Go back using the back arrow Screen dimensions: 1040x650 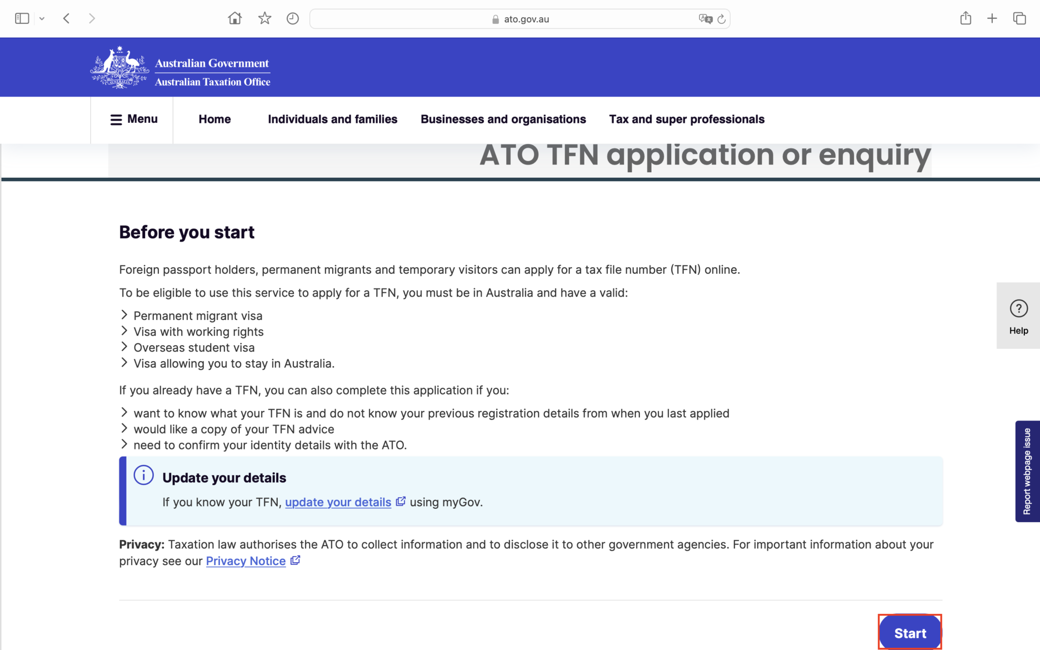[x=67, y=19]
